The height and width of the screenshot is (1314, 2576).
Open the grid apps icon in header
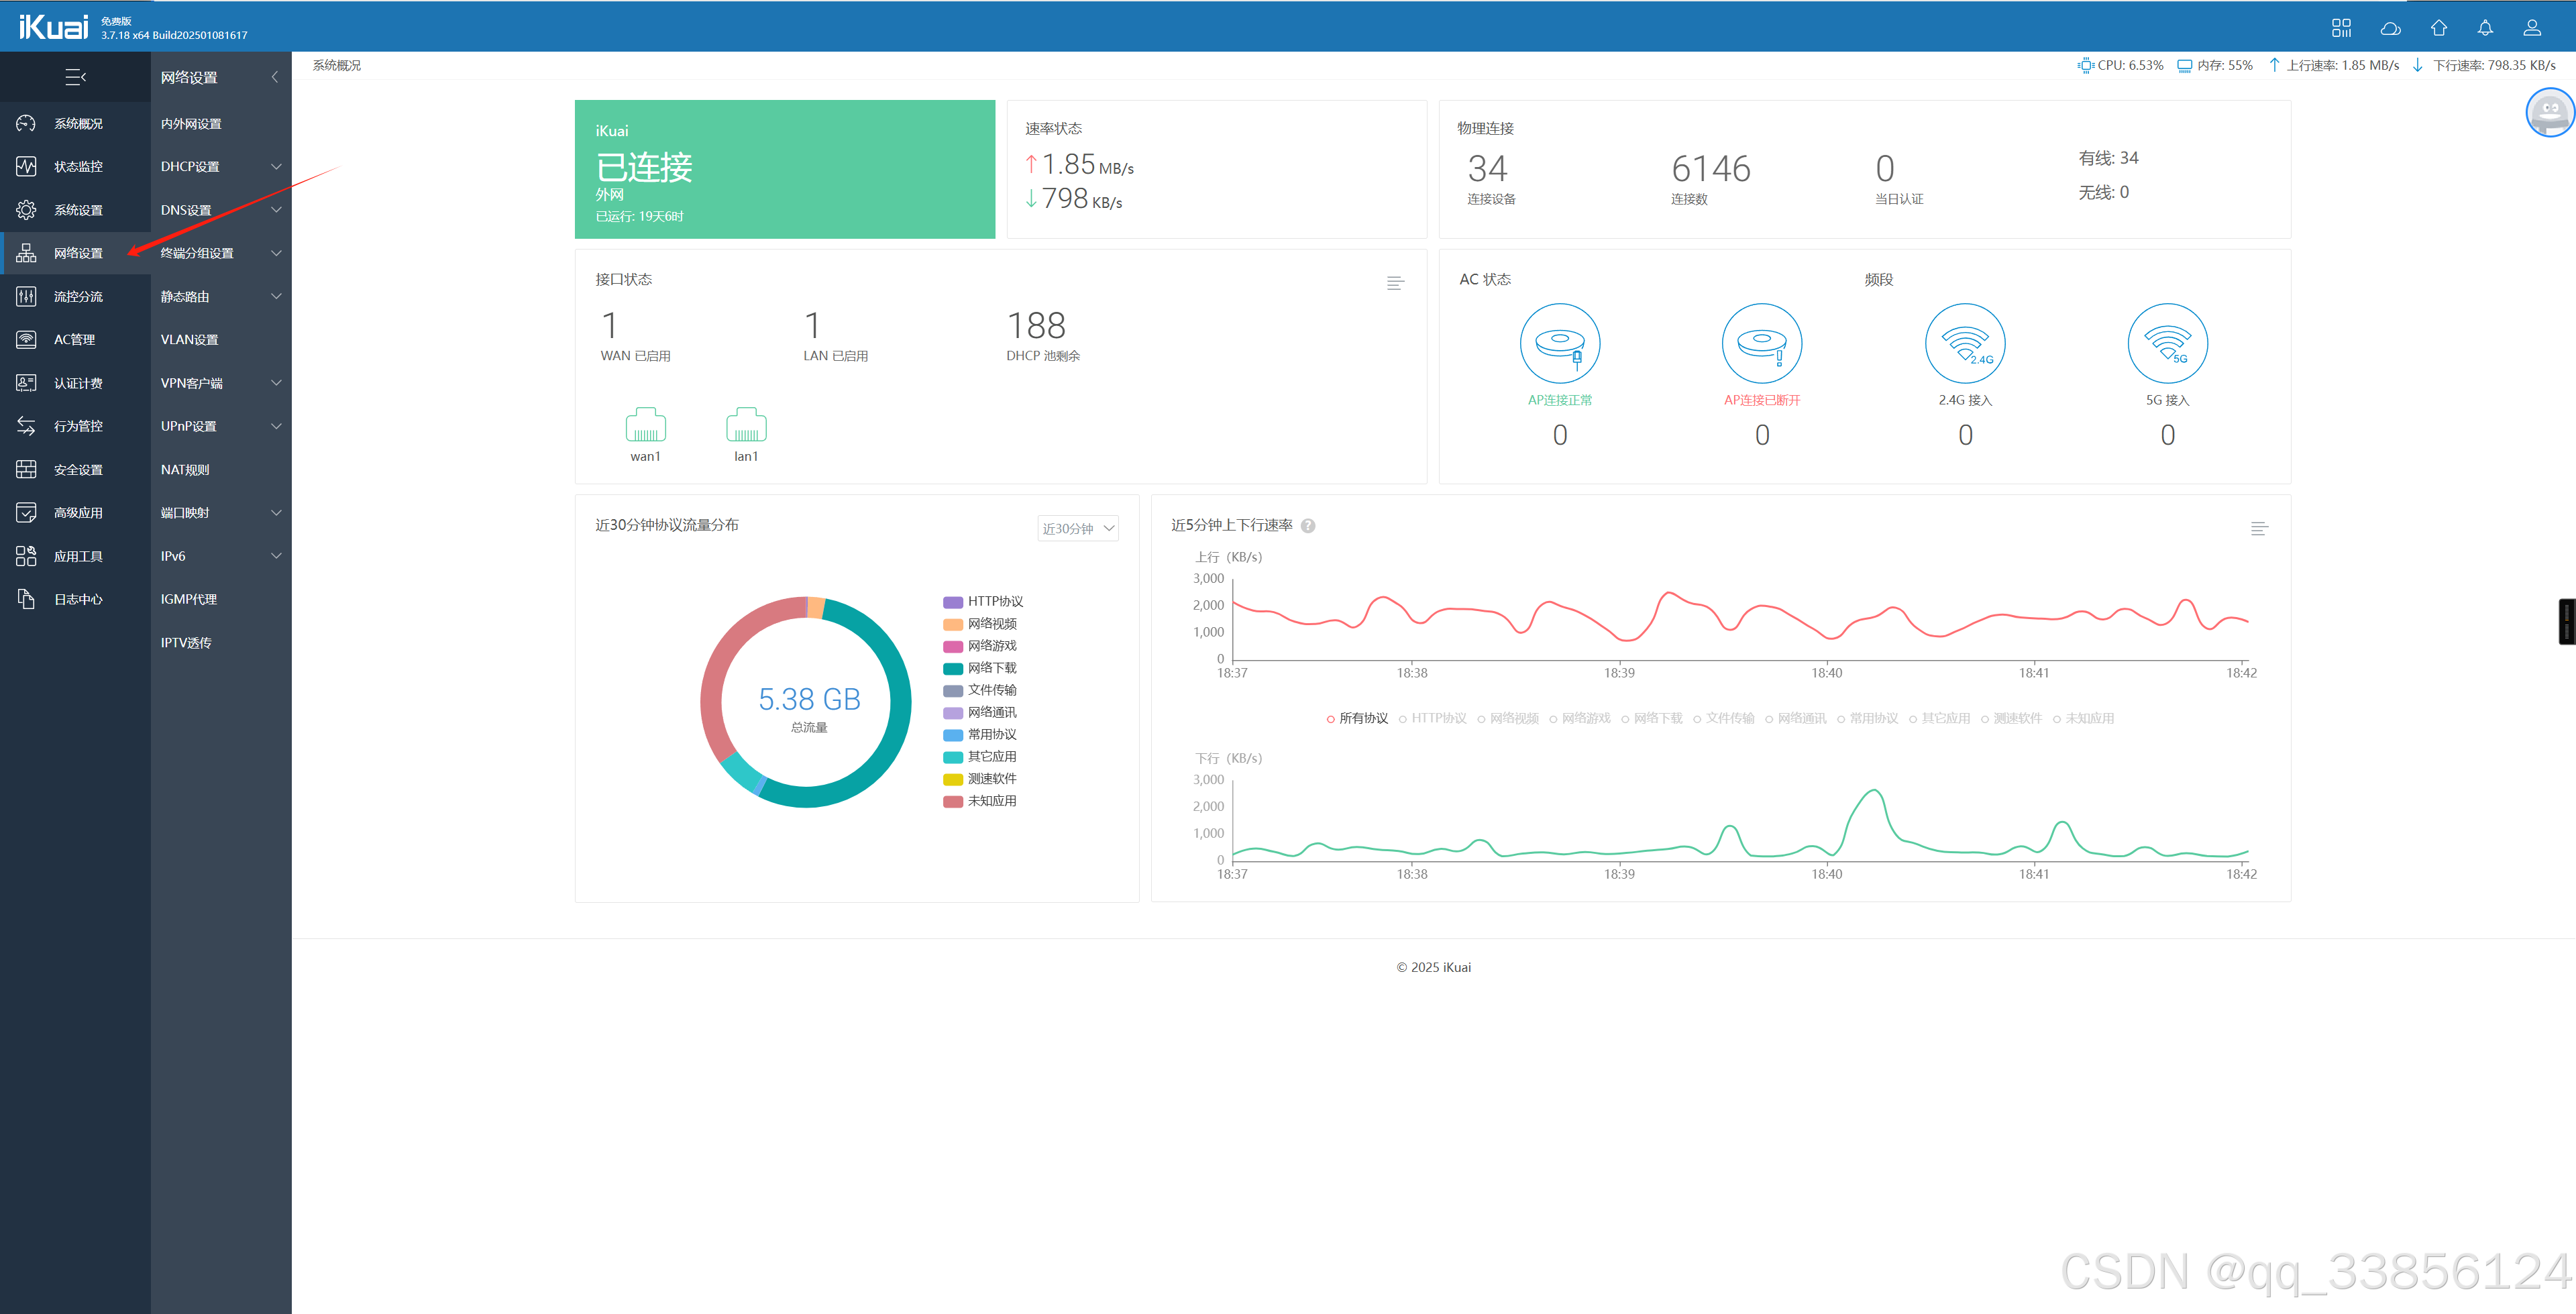(2341, 28)
